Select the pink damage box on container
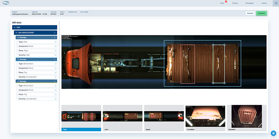Viewport: 279px width, 139px height. (188, 64)
